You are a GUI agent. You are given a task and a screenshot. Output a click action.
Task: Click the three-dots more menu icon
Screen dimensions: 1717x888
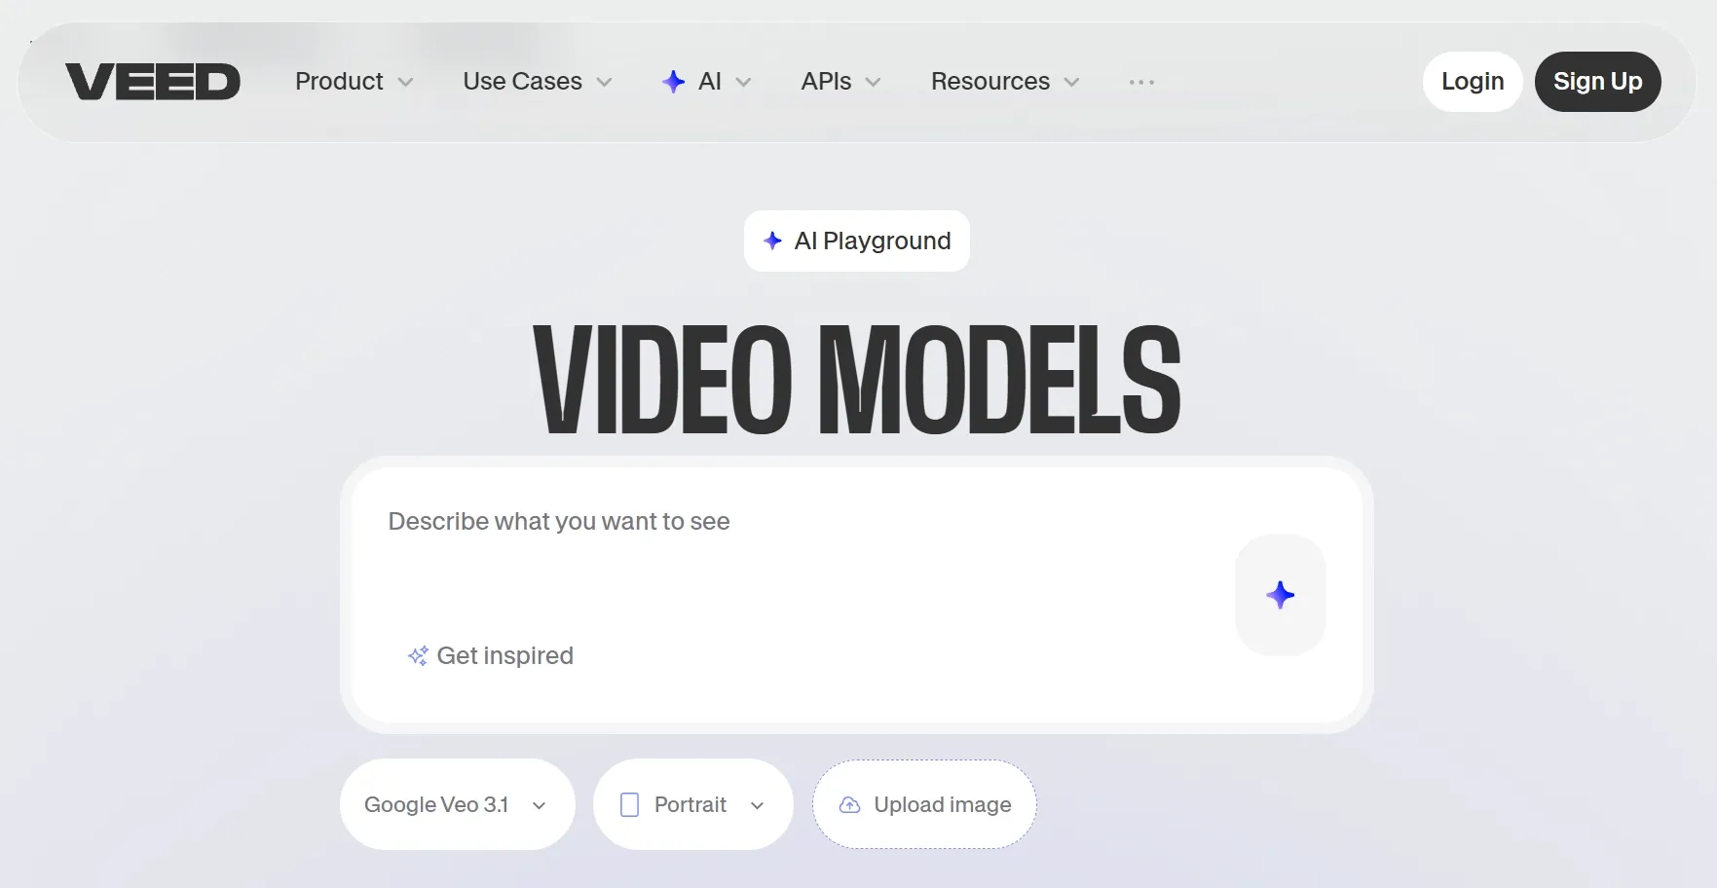[1141, 83]
